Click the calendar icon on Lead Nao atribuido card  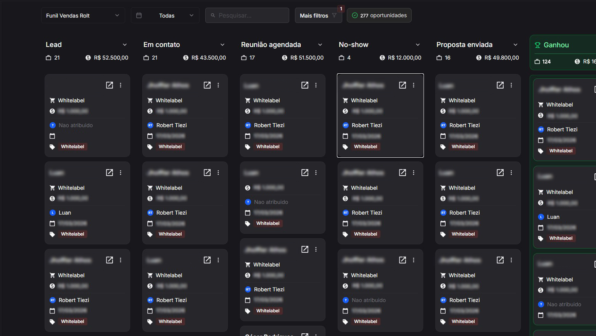click(x=52, y=136)
